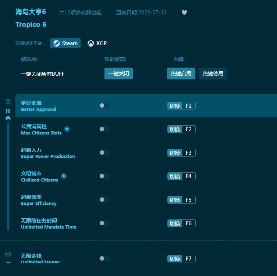Click the Tropico 6 title
This screenshot has width=277, height=276.
point(31,25)
